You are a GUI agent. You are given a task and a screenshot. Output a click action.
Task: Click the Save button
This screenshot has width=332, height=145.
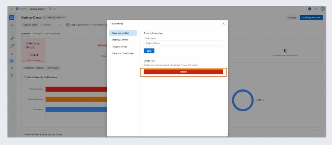[149, 51]
